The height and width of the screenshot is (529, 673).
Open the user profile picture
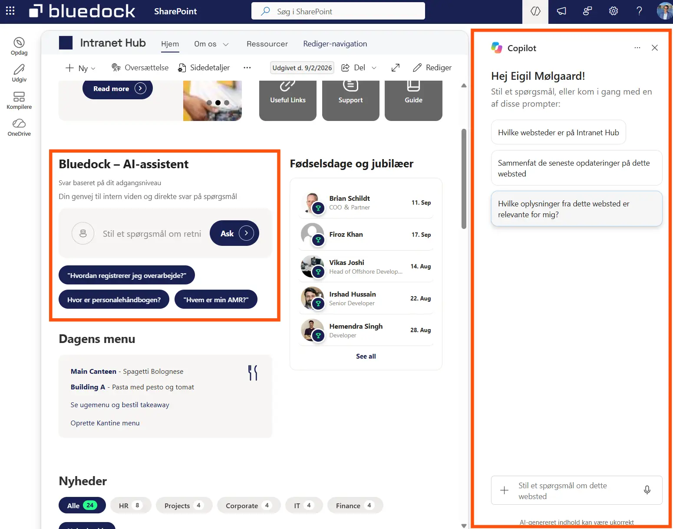(x=664, y=11)
